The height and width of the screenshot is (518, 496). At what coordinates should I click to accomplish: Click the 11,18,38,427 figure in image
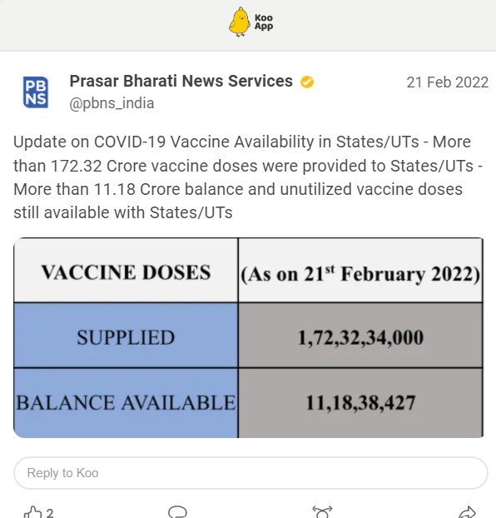click(360, 403)
